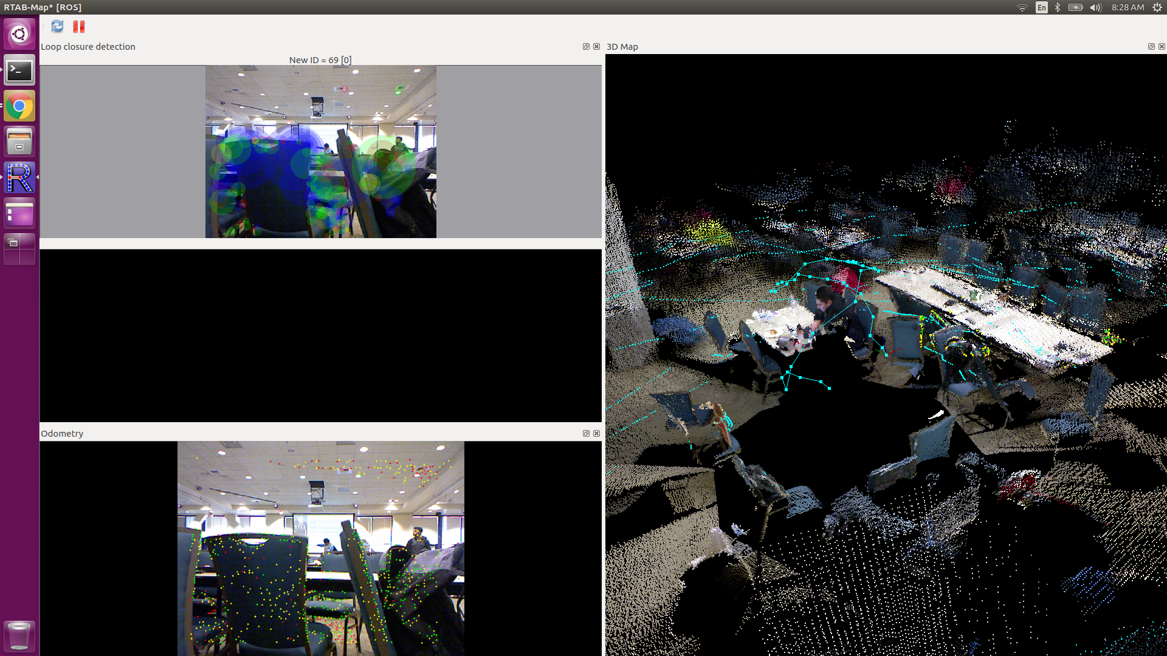Click the 8:28 AM clock indicator
This screenshot has width=1167, height=656.
click(1127, 7)
